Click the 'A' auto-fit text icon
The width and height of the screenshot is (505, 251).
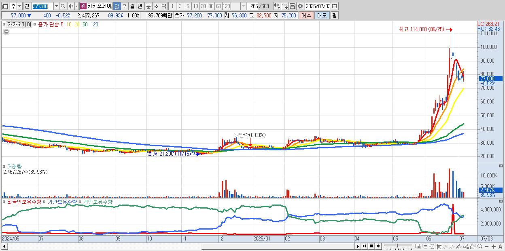click(500, 246)
